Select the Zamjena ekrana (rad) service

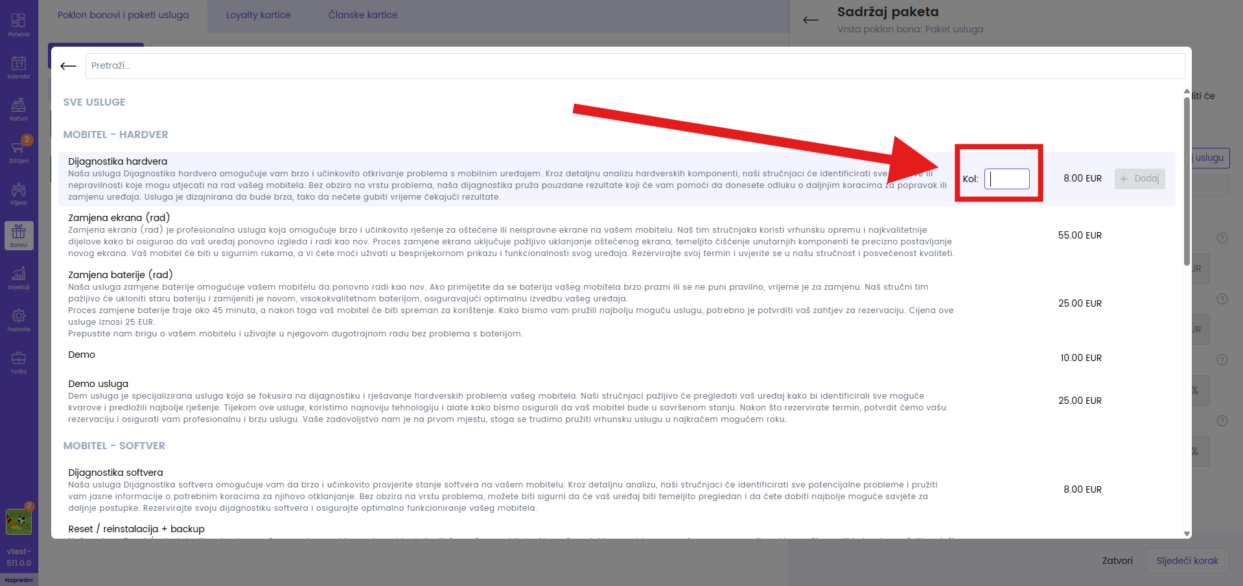pyautogui.click(x=119, y=218)
